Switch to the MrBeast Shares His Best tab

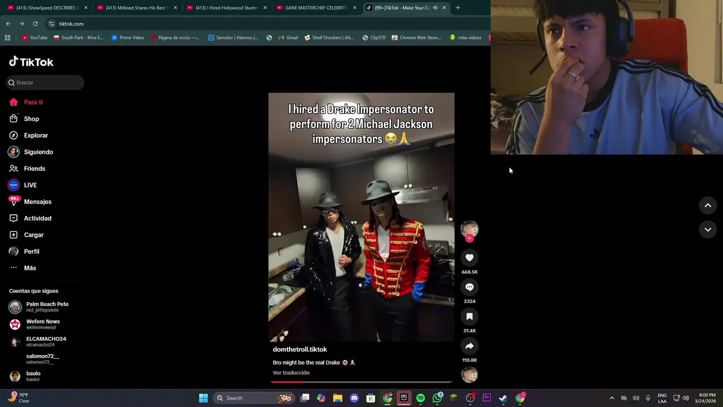[x=137, y=8]
